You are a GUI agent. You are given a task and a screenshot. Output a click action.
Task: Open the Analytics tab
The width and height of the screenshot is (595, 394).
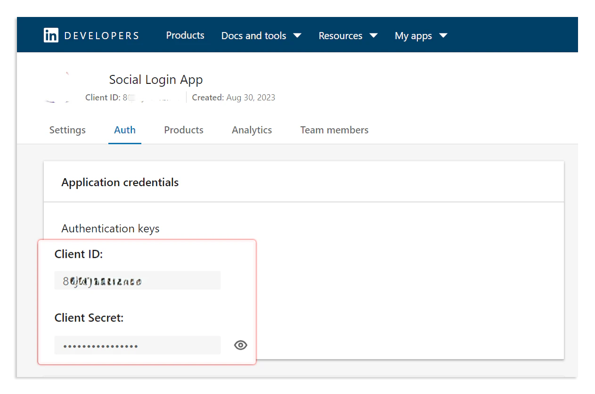point(252,130)
